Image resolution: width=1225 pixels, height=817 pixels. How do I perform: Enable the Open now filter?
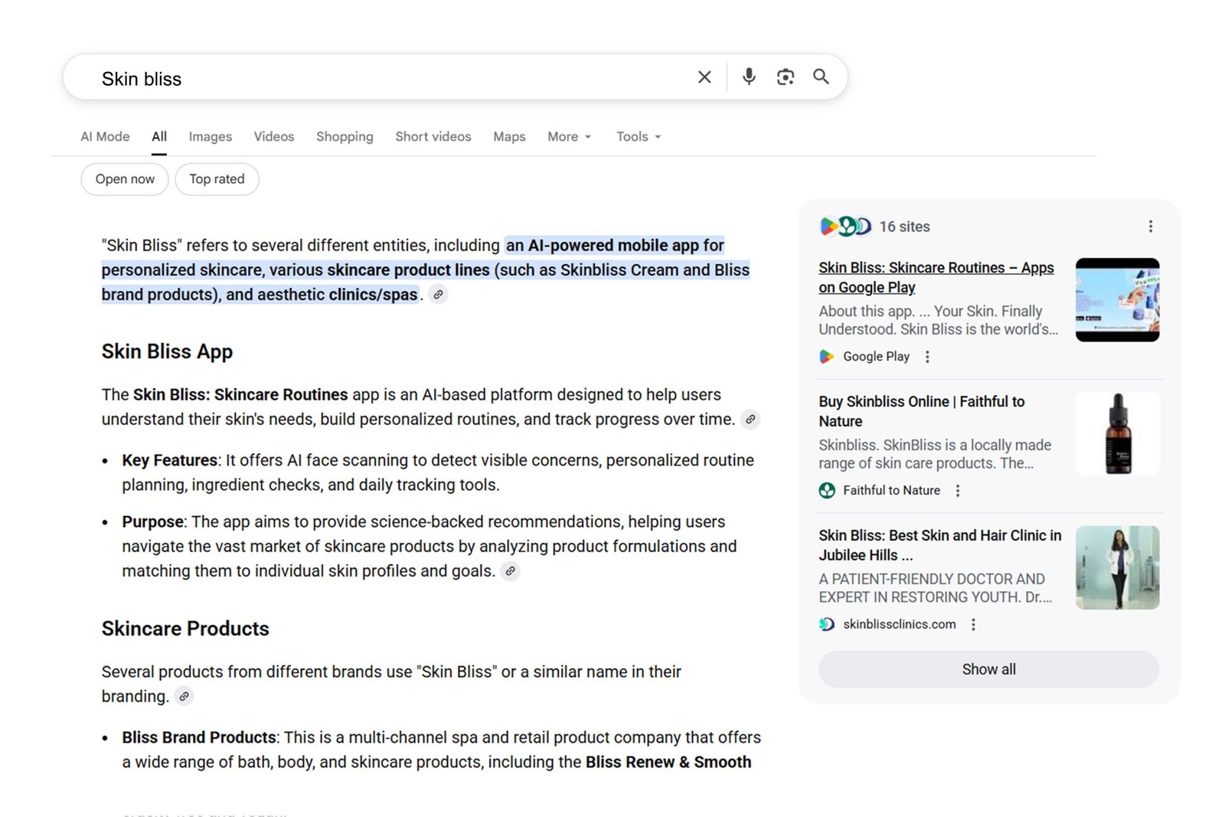(x=124, y=179)
